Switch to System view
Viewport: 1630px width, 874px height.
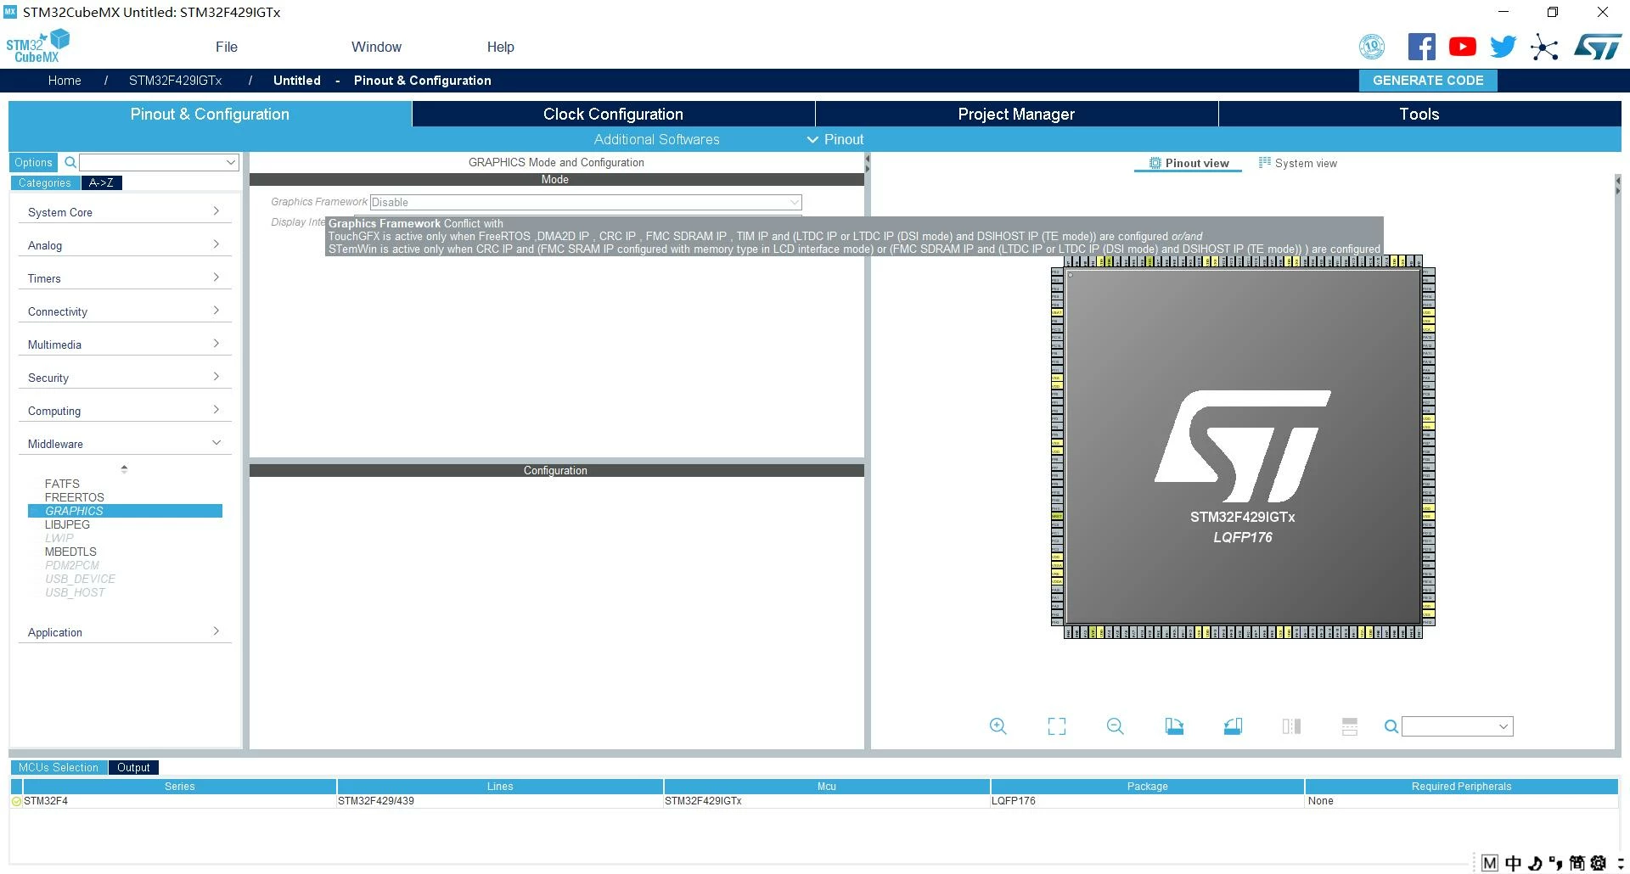[1298, 163]
